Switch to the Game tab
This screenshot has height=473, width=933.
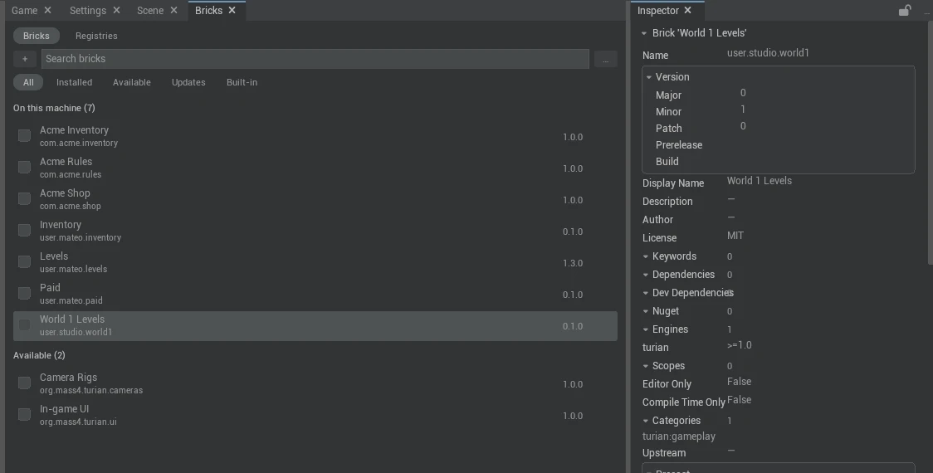[24, 10]
